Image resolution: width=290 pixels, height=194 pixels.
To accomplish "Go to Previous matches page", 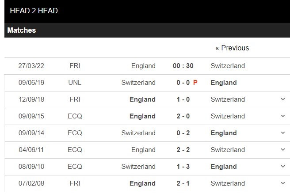I will point(232,48).
